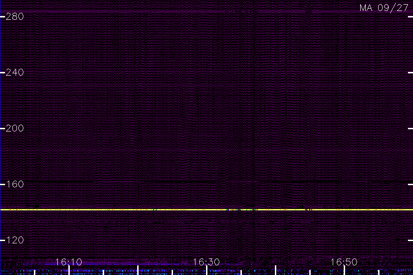413x275 pixels.
Task: Click the tick mark below 16:50
Action: (x=344, y=270)
